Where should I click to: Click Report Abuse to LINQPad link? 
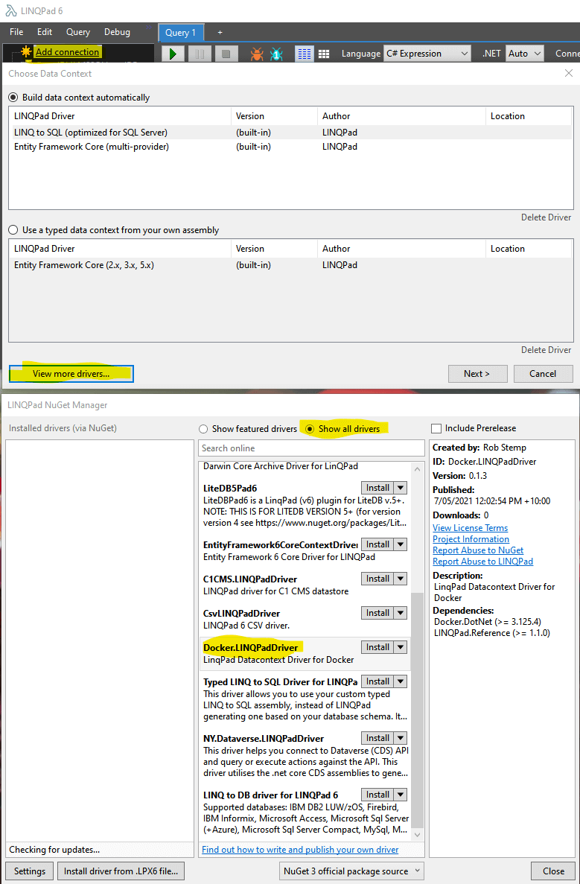[482, 562]
